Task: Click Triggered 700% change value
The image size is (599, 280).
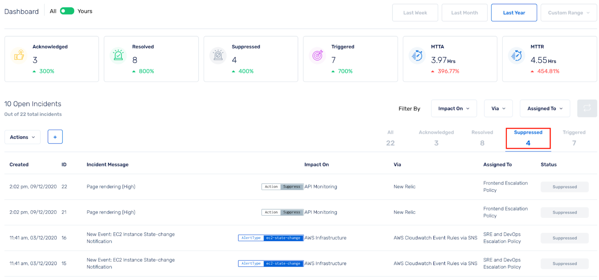Action: click(345, 71)
